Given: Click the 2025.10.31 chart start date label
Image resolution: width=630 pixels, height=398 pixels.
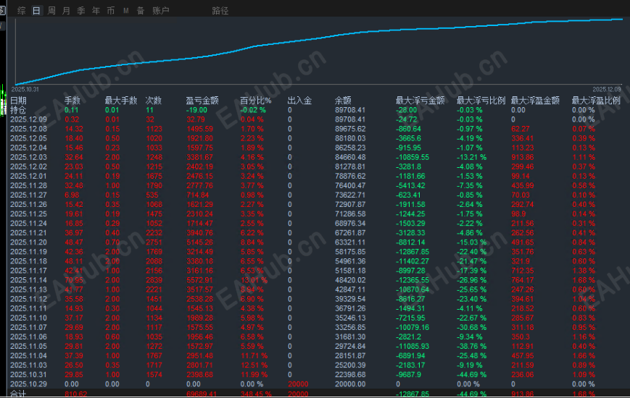Looking at the screenshot, I should coord(25,89).
